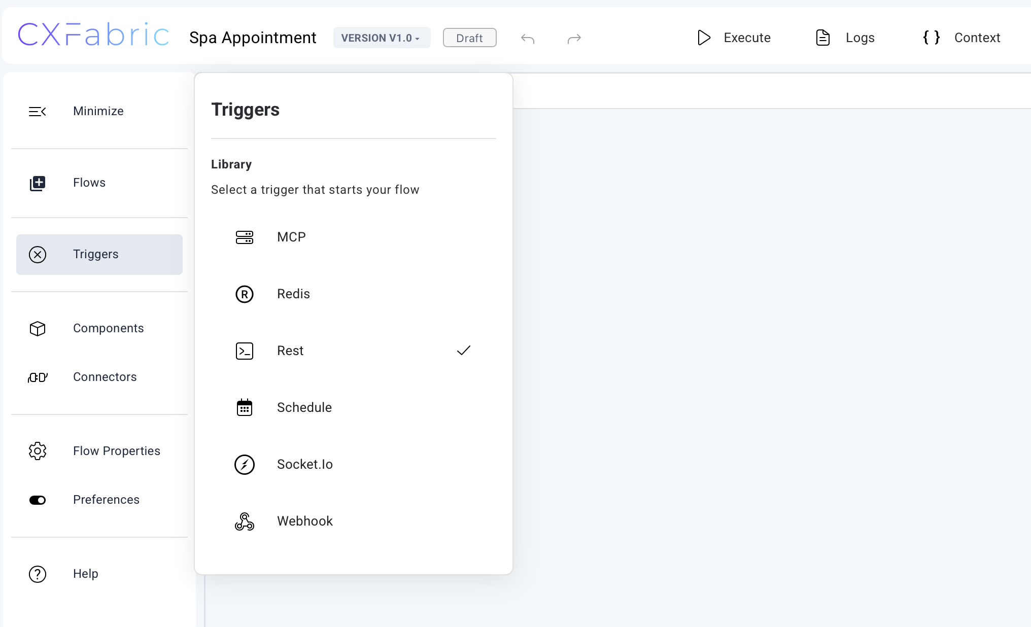Choose the Webhook trigger label
This screenshot has width=1031, height=627.
[x=305, y=521]
